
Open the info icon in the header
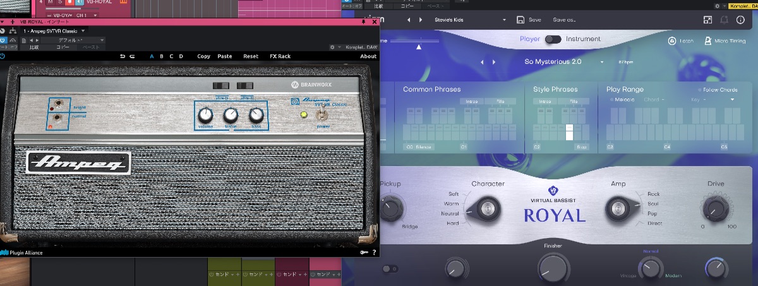(x=740, y=20)
